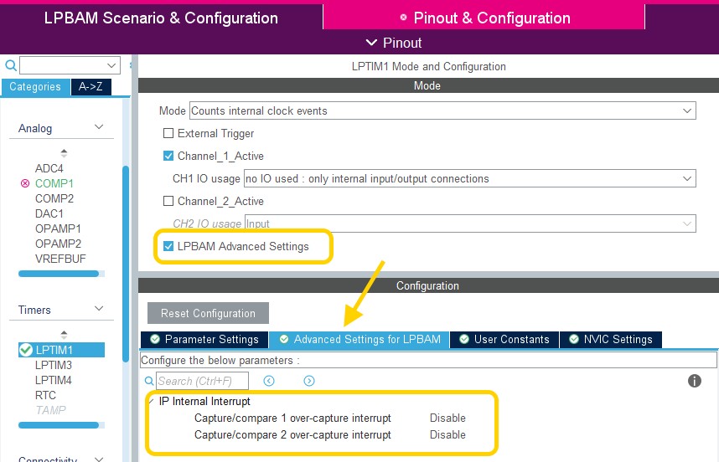Click the search magnifier icon in sidebar

pyautogui.click(x=11, y=65)
